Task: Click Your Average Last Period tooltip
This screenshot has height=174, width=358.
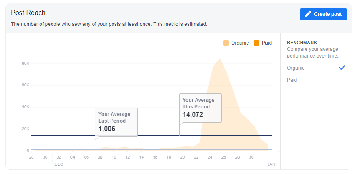Action: coord(116,122)
